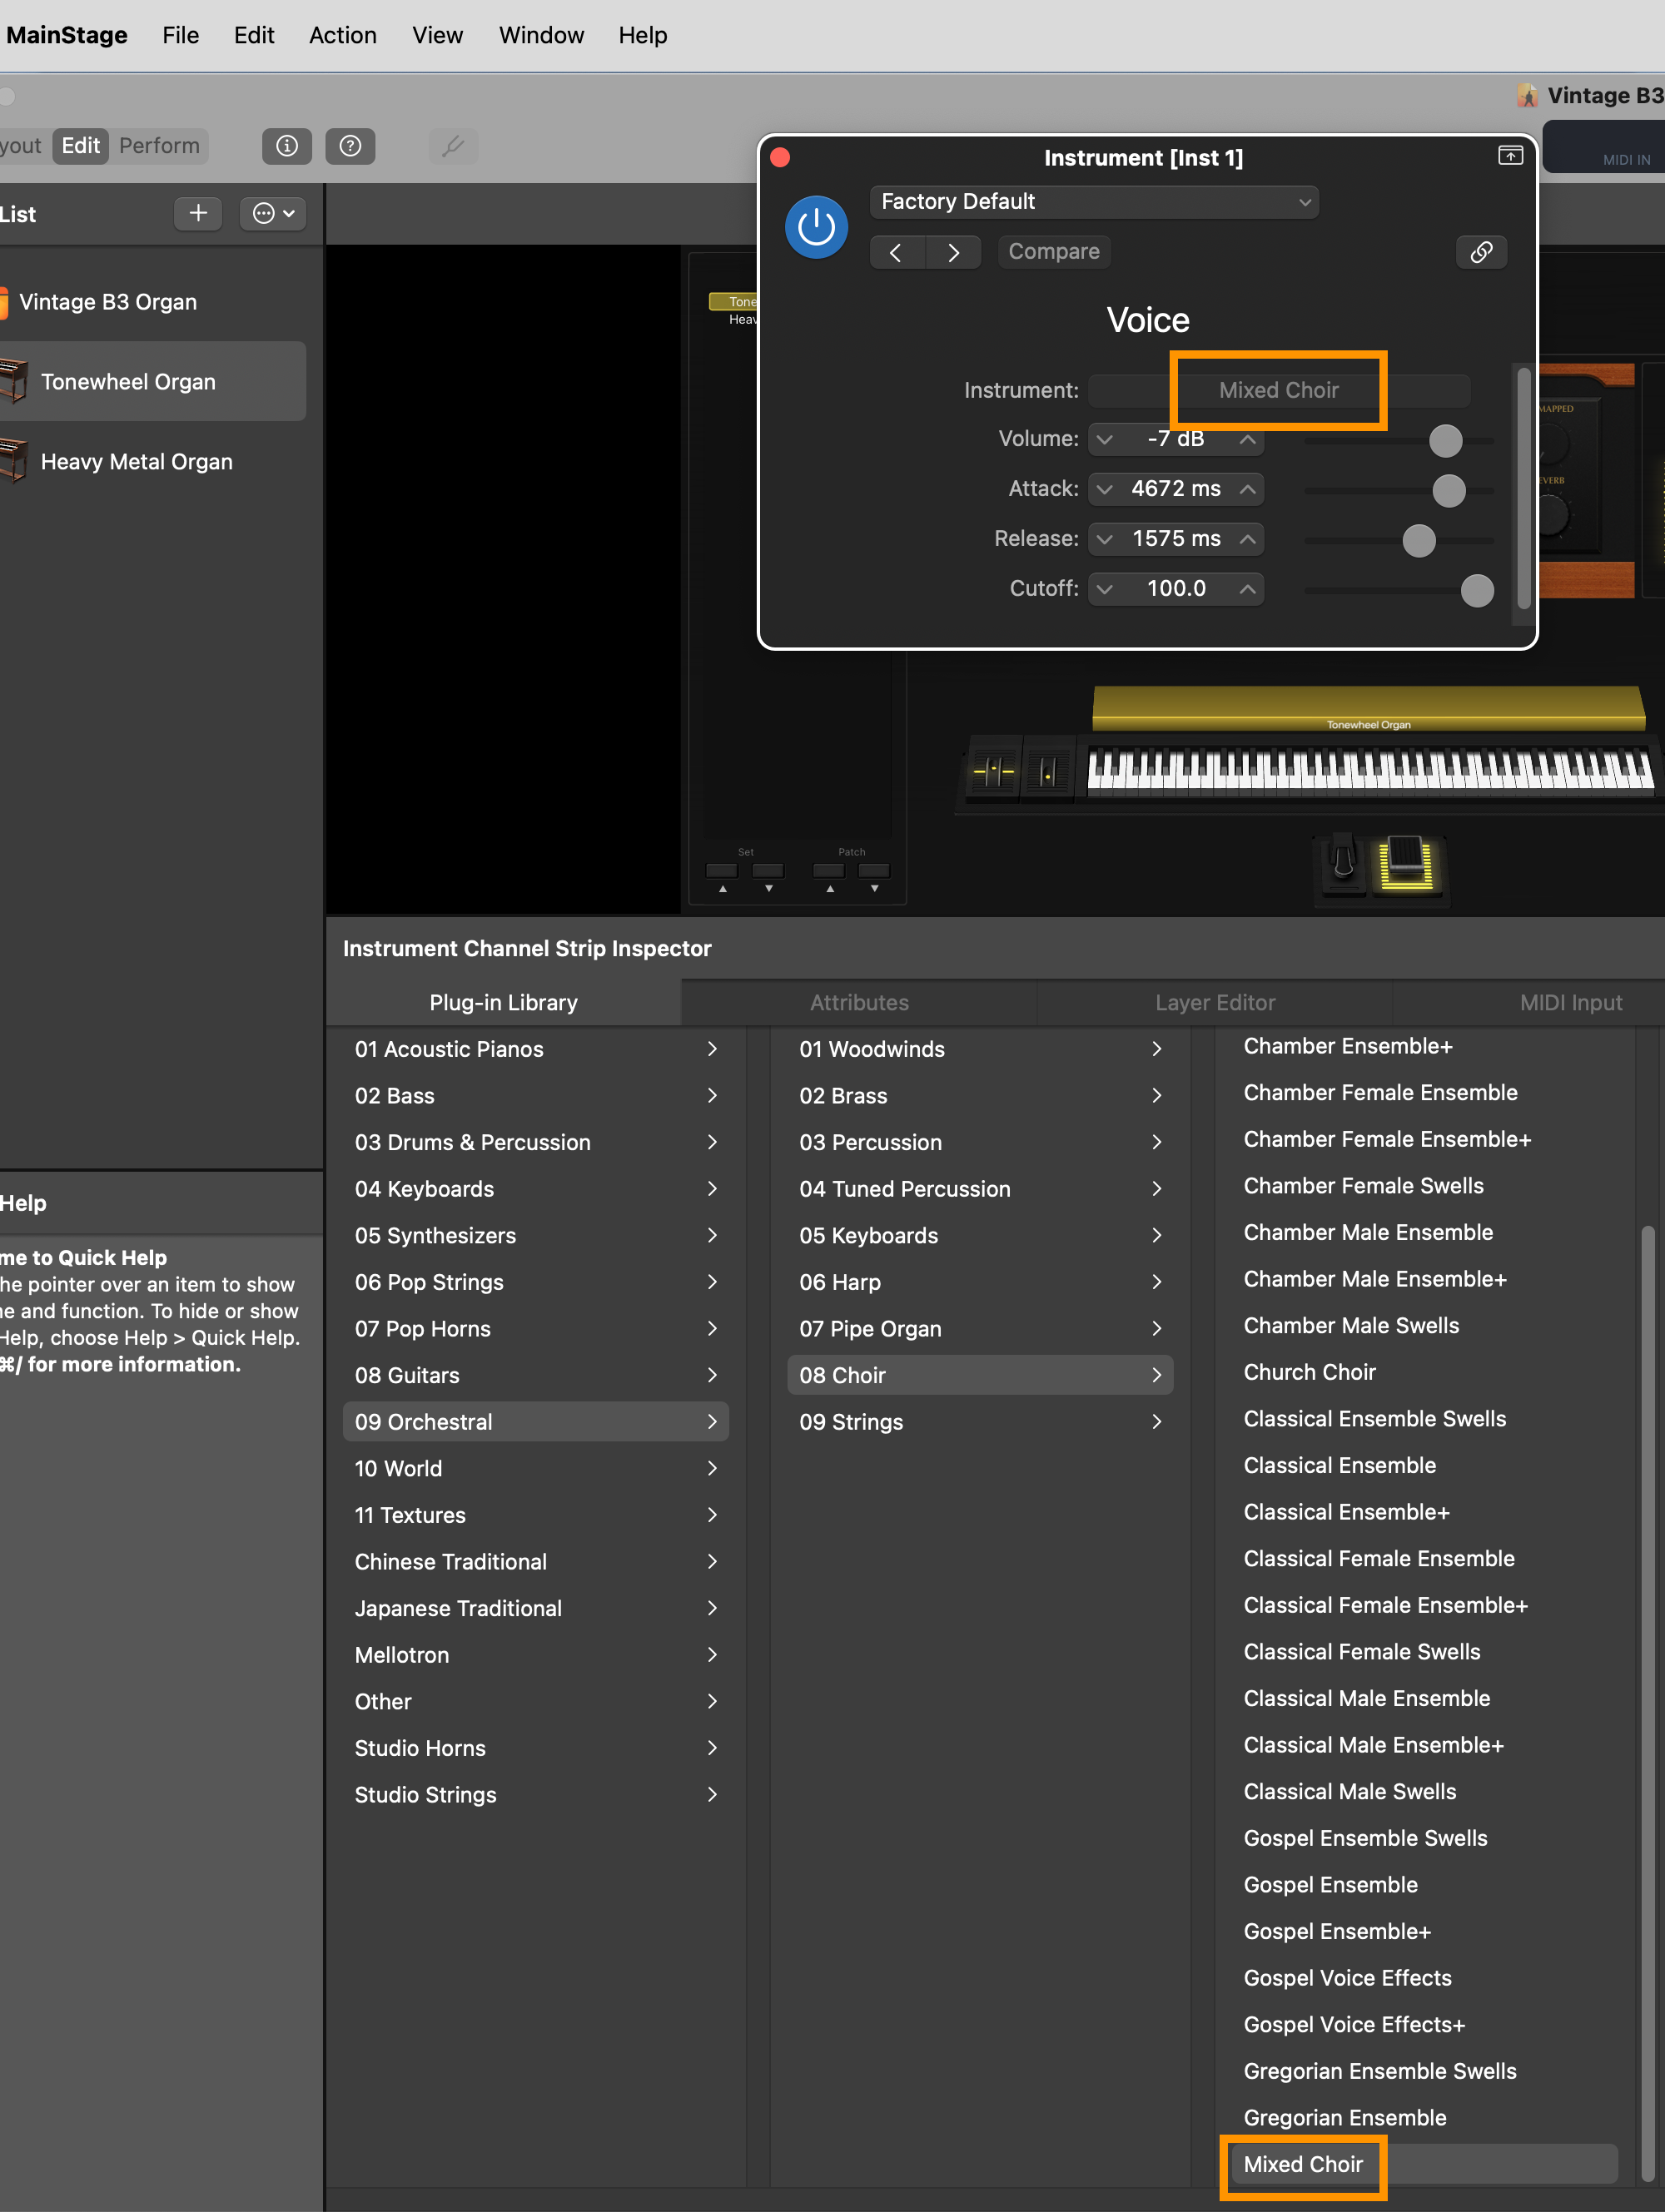Switch to Perform mode

pyautogui.click(x=159, y=146)
